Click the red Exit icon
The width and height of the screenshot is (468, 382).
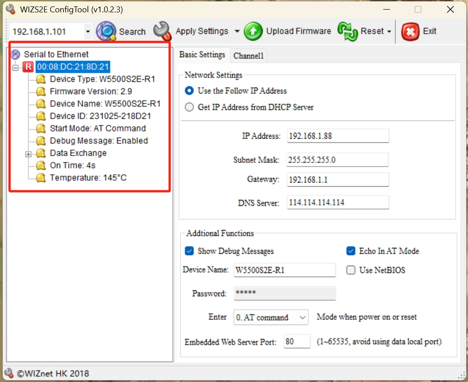point(410,31)
